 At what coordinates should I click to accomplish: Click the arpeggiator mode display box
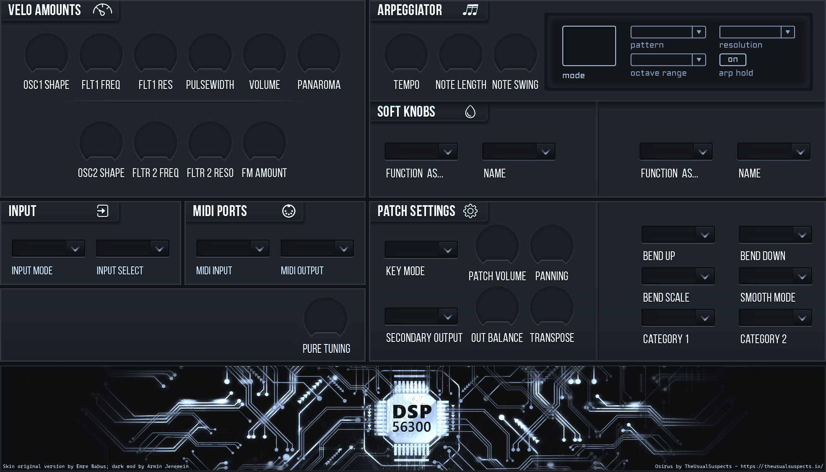pyautogui.click(x=589, y=46)
